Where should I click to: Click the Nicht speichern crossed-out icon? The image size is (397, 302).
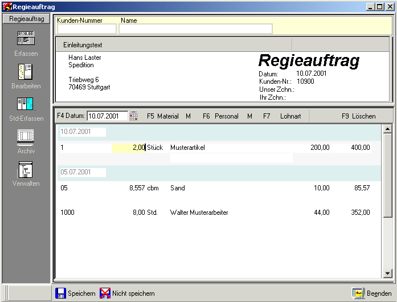pos(105,293)
